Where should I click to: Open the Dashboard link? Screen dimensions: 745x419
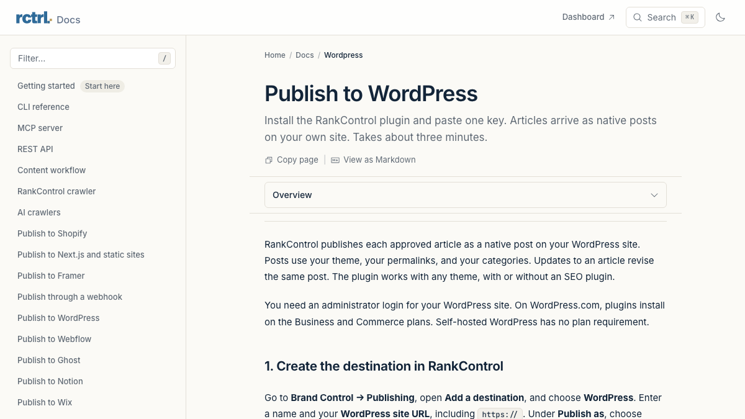click(x=589, y=17)
